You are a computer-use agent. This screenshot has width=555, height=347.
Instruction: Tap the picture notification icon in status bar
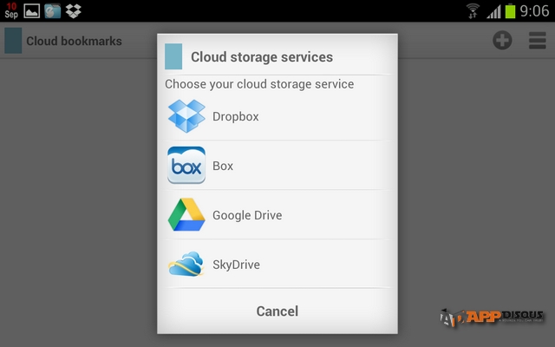coord(32,10)
